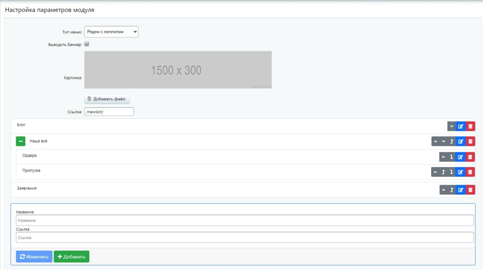Image resolution: width=483 pixels, height=270 pixels.
Task: Open the Тип меню dropdown
Action: click(x=111, y=32)
